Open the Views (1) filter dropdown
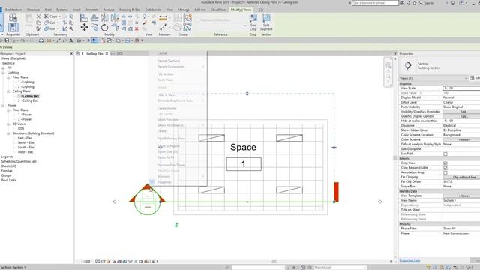Screen dimensions: 480x270 coord(433,78)
